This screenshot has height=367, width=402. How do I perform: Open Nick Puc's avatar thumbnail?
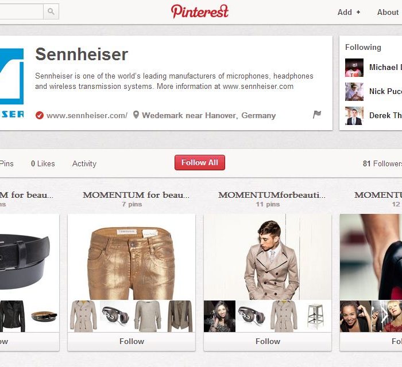pyautogui.click(x=354, y=92)
